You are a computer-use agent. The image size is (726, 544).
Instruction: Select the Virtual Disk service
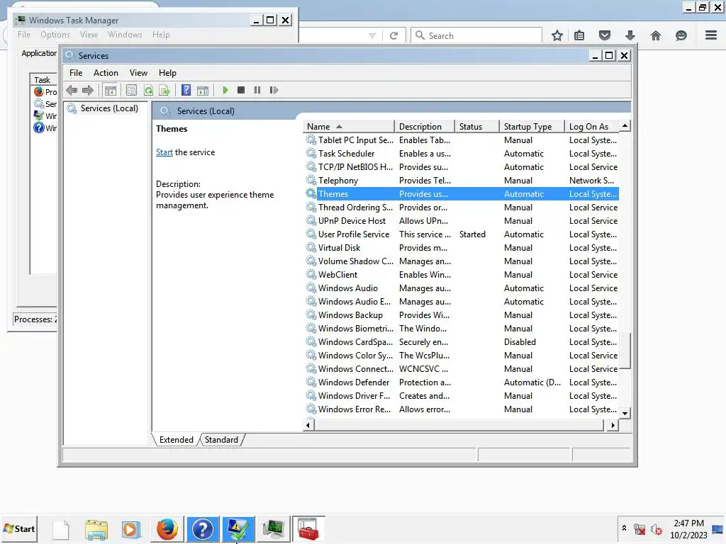click(462, 247)
